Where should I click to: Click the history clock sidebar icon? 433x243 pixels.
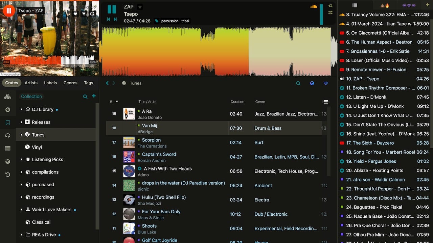[x=7, y=174]
